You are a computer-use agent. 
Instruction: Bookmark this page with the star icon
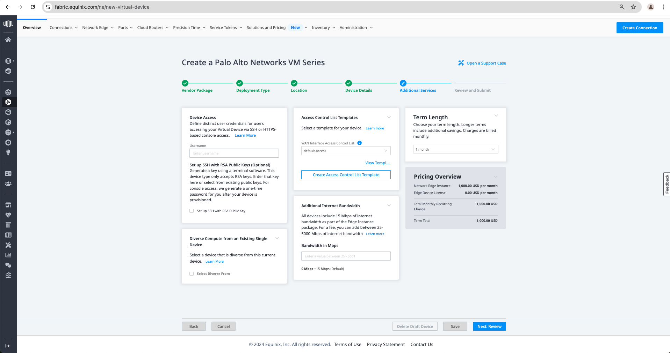(x=633, y=7)
